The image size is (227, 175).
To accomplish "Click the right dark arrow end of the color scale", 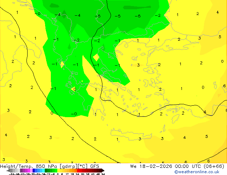I will pyautogui.click(x=103, y=170).
